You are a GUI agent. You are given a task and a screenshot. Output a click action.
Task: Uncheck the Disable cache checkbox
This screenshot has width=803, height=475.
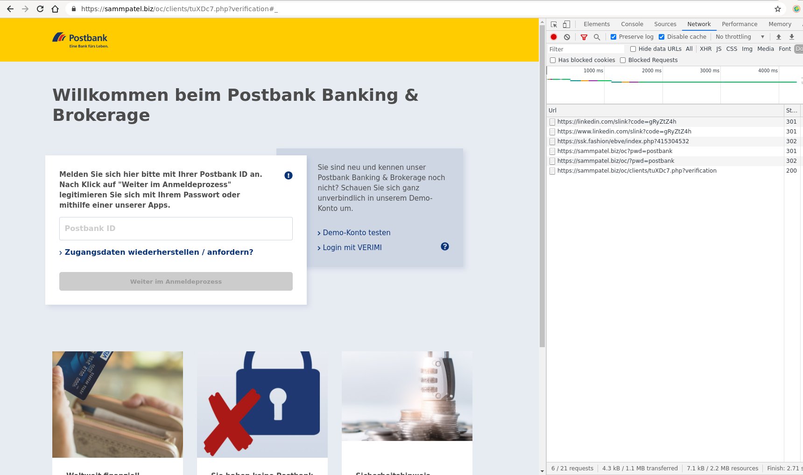coord(662,37)
